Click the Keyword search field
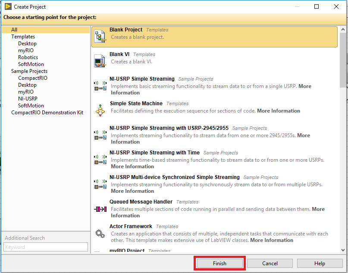Viewport: 348px width, 273px height. [46, 247]
